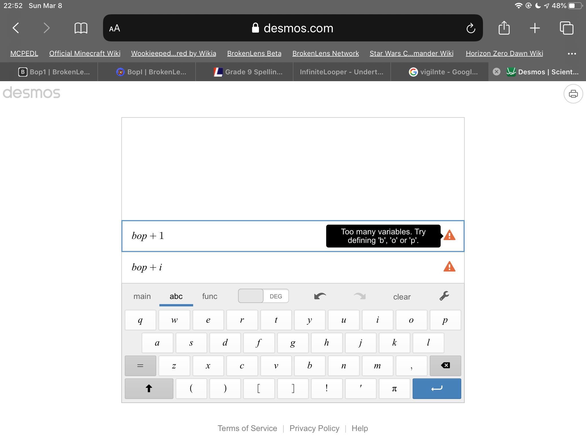The image size is (586, 439).
Task: Tap the prime apostrophe key
Action: tap(361, 388)
